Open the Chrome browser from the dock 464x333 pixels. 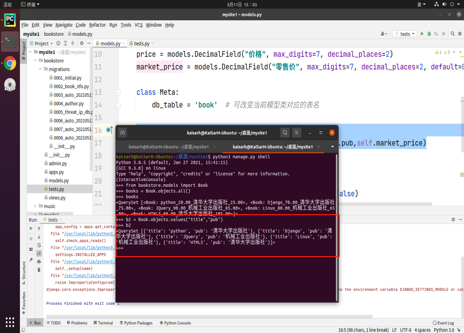click(10, 63)
